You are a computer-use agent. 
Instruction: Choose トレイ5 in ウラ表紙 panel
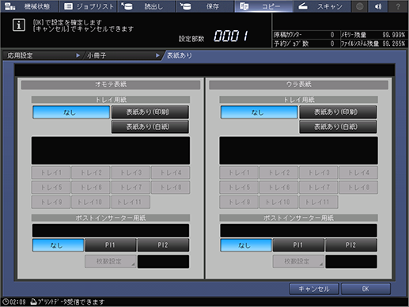239,188
